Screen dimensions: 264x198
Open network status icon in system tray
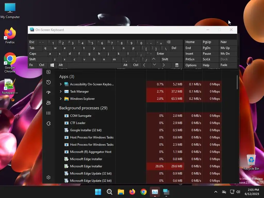point(232,192)
